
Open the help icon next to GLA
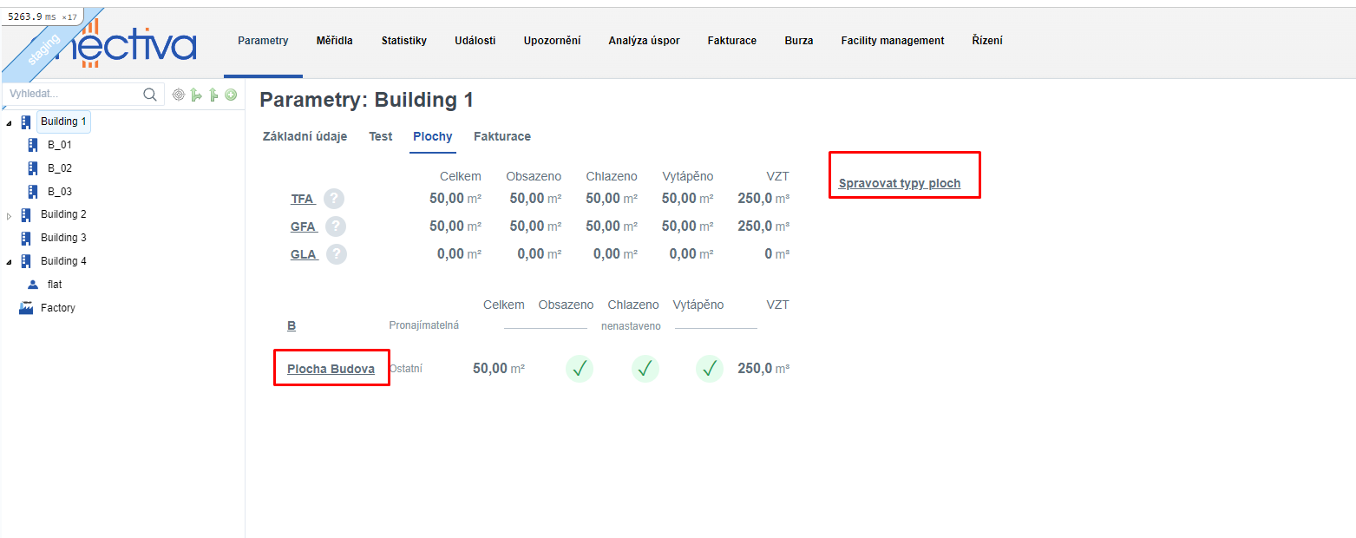[x=336, y=254]
